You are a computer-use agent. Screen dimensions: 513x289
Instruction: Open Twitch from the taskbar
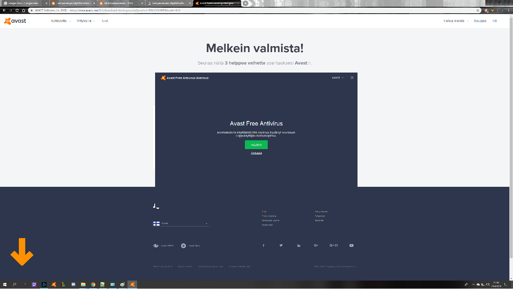point(34,285)
